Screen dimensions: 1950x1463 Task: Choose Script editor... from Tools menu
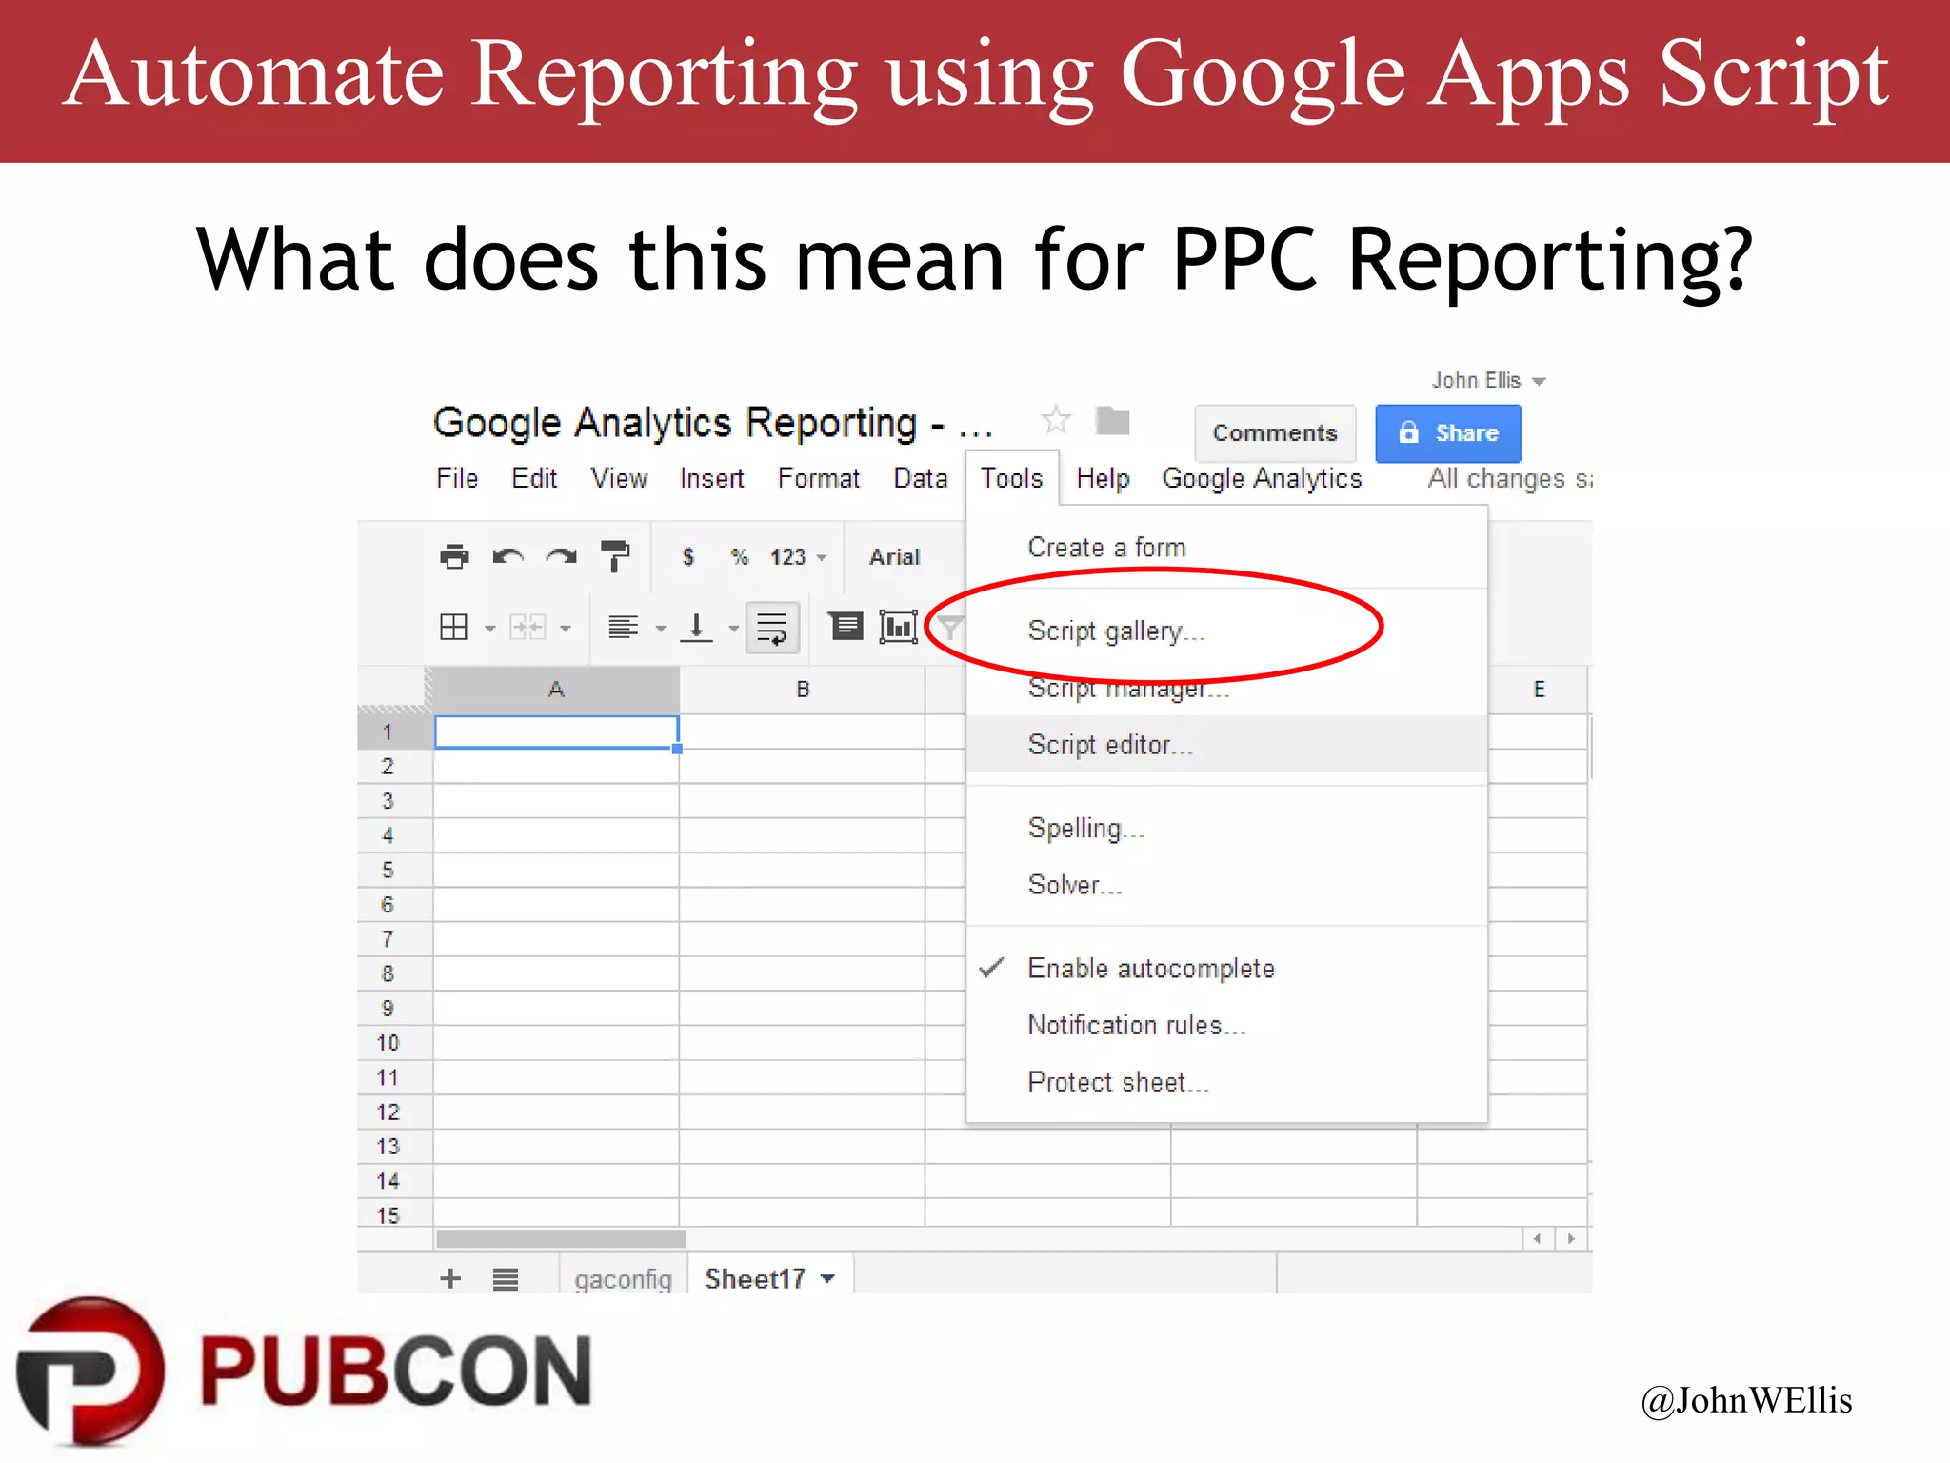[1226, 744]
